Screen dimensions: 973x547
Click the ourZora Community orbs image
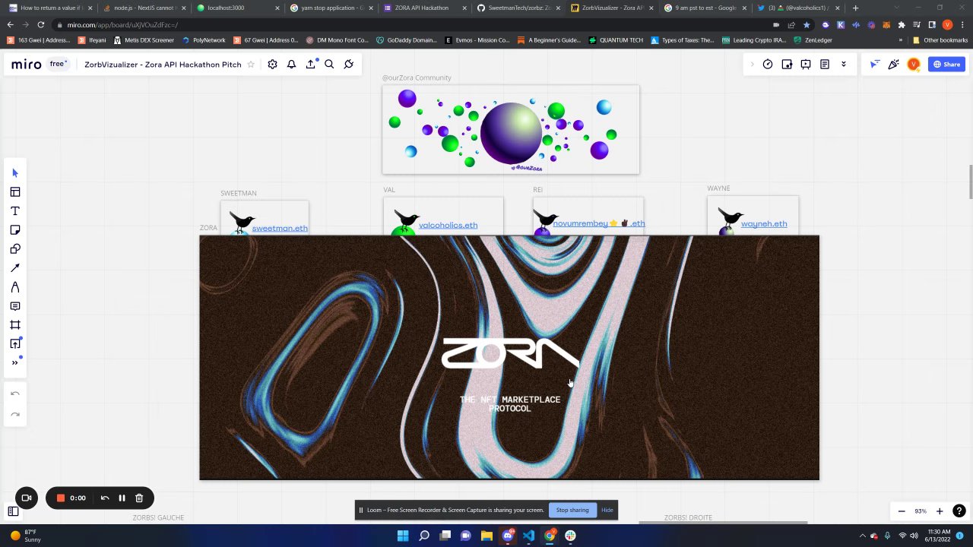click(x=511, y=130)
